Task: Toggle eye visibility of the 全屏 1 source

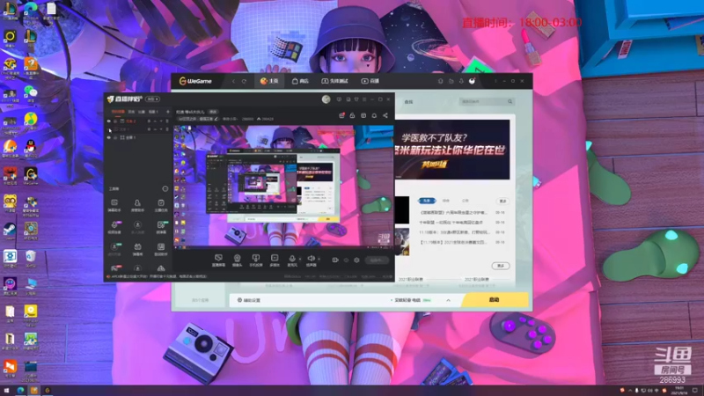Action: coord(108,137)
